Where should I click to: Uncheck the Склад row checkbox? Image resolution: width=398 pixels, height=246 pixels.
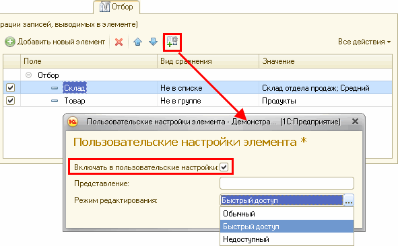click(x=10, y=88)
